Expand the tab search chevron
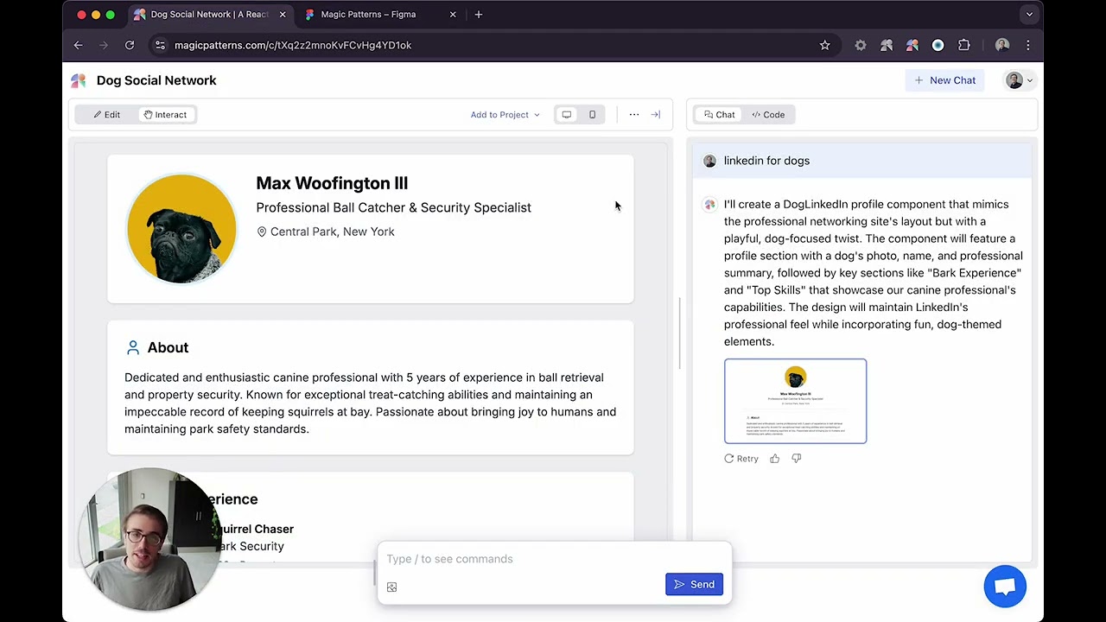 (x=1028, y=14)
